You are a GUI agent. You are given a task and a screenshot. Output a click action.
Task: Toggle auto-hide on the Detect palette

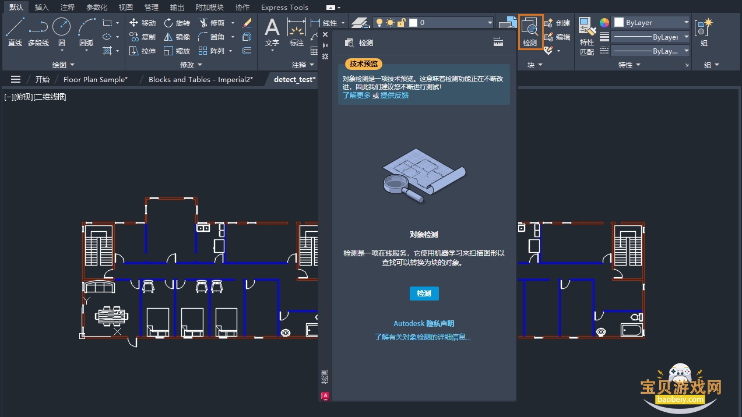click(x=325, y=46)
